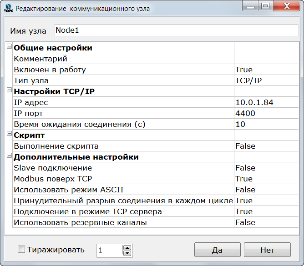Select Использовать режим ASCII property label
This screenshot has height=266, width=304.
click(x=69, y=190)
